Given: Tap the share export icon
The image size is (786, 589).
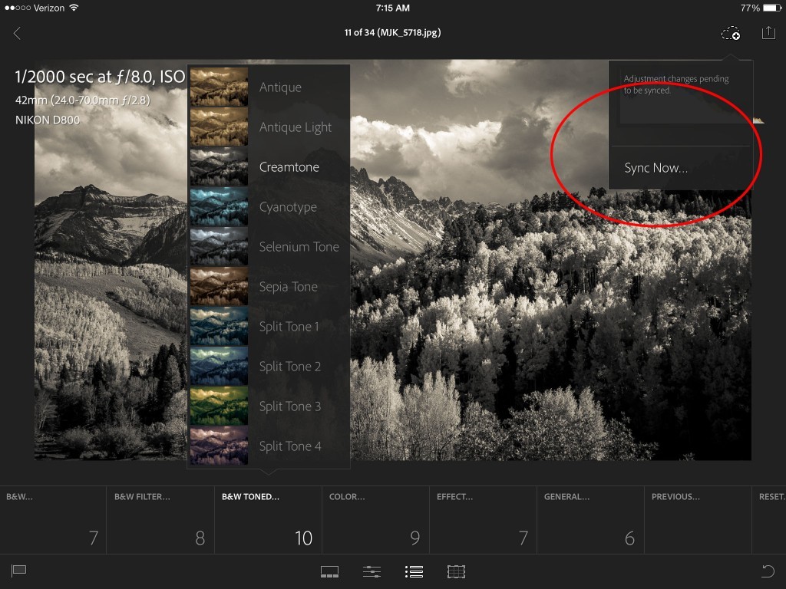Looking at the screenshot, I should click(x=768, y=33).
